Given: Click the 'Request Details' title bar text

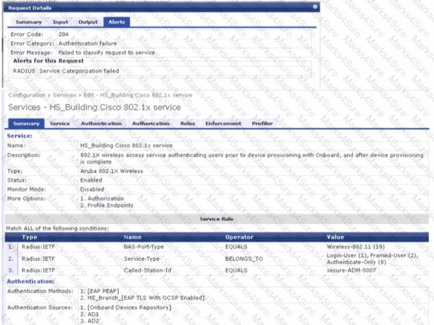Looking at the screenshot, I should click(x=30, y=8).
